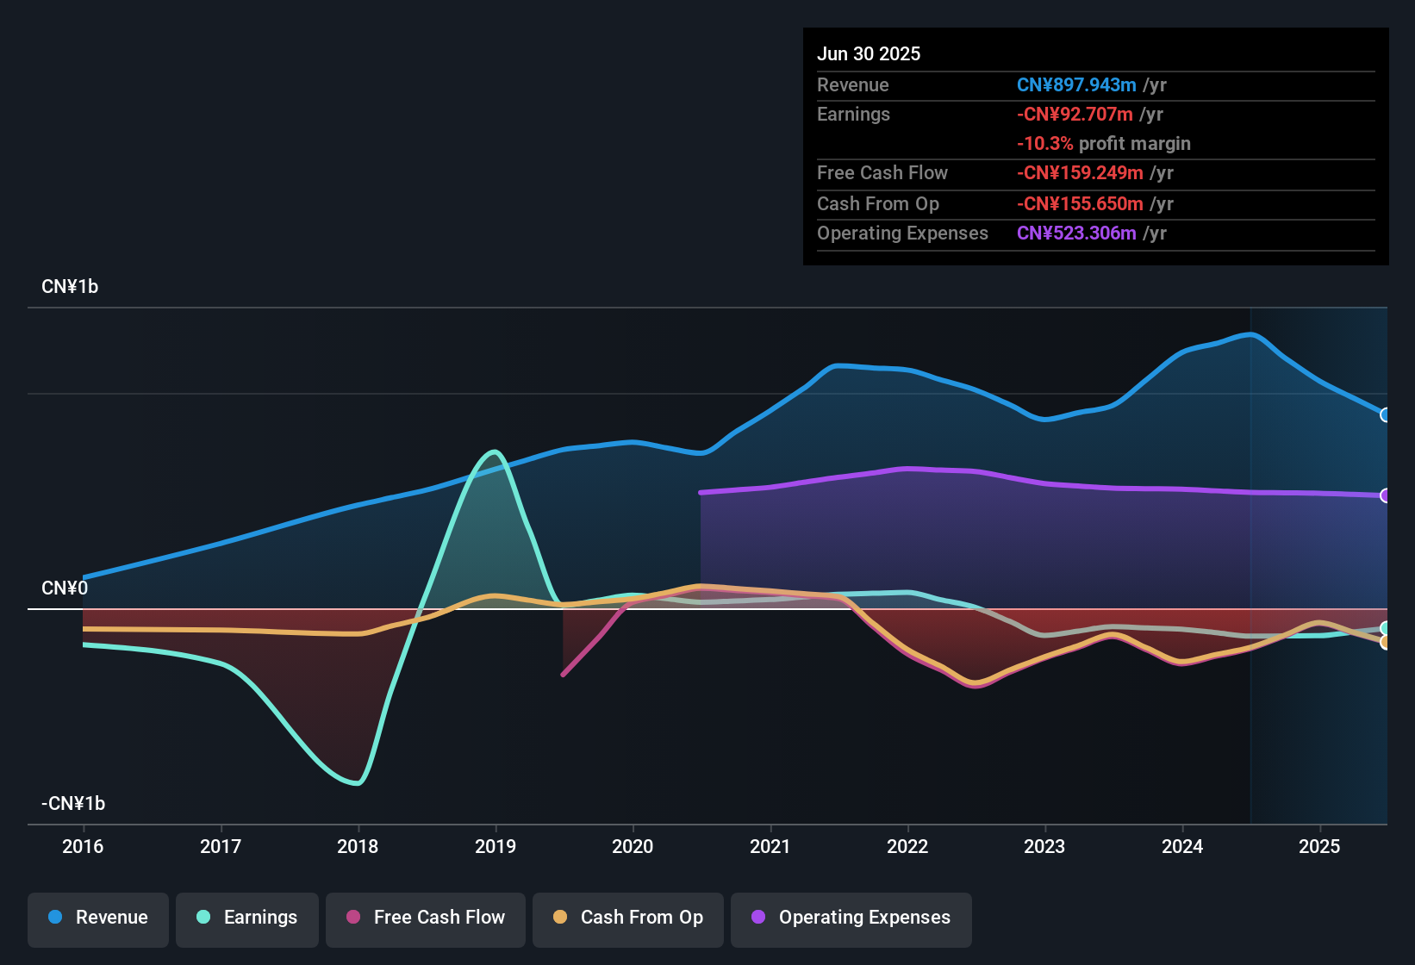Click the Operating Expenses endpoint circle marker
This screenshot has height=965, width=1415.
click(1386, 495)
